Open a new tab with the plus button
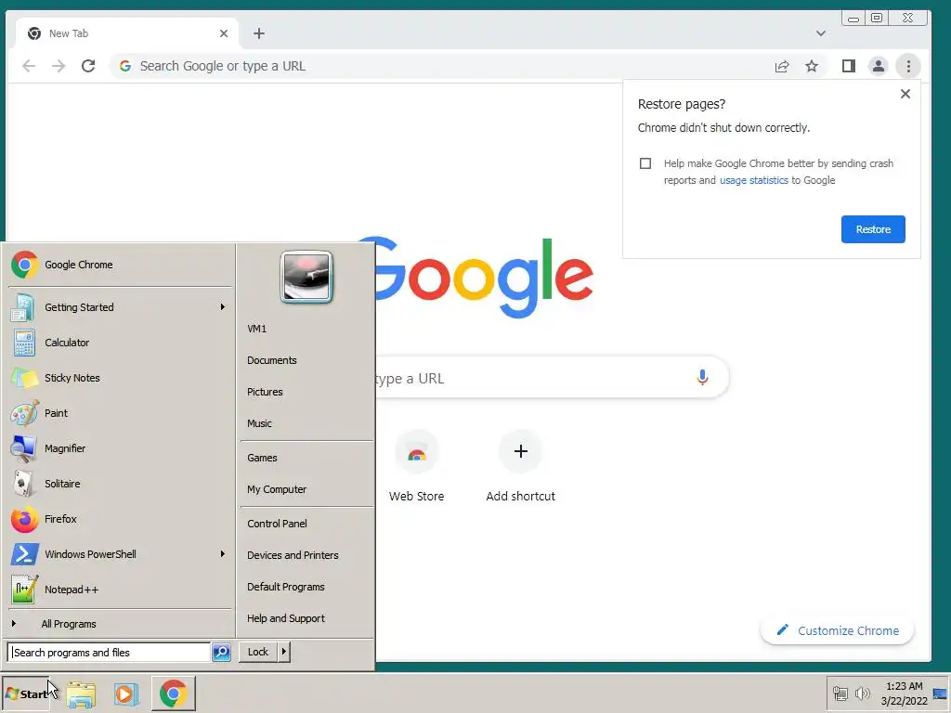 pyautogui.click(x=259, y=33)
